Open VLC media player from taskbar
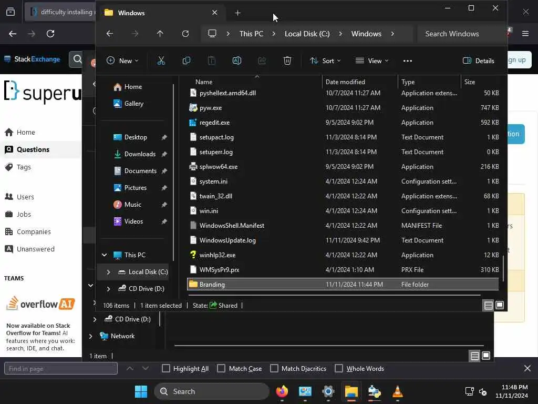The image size is (538, 404). [397, 391]
